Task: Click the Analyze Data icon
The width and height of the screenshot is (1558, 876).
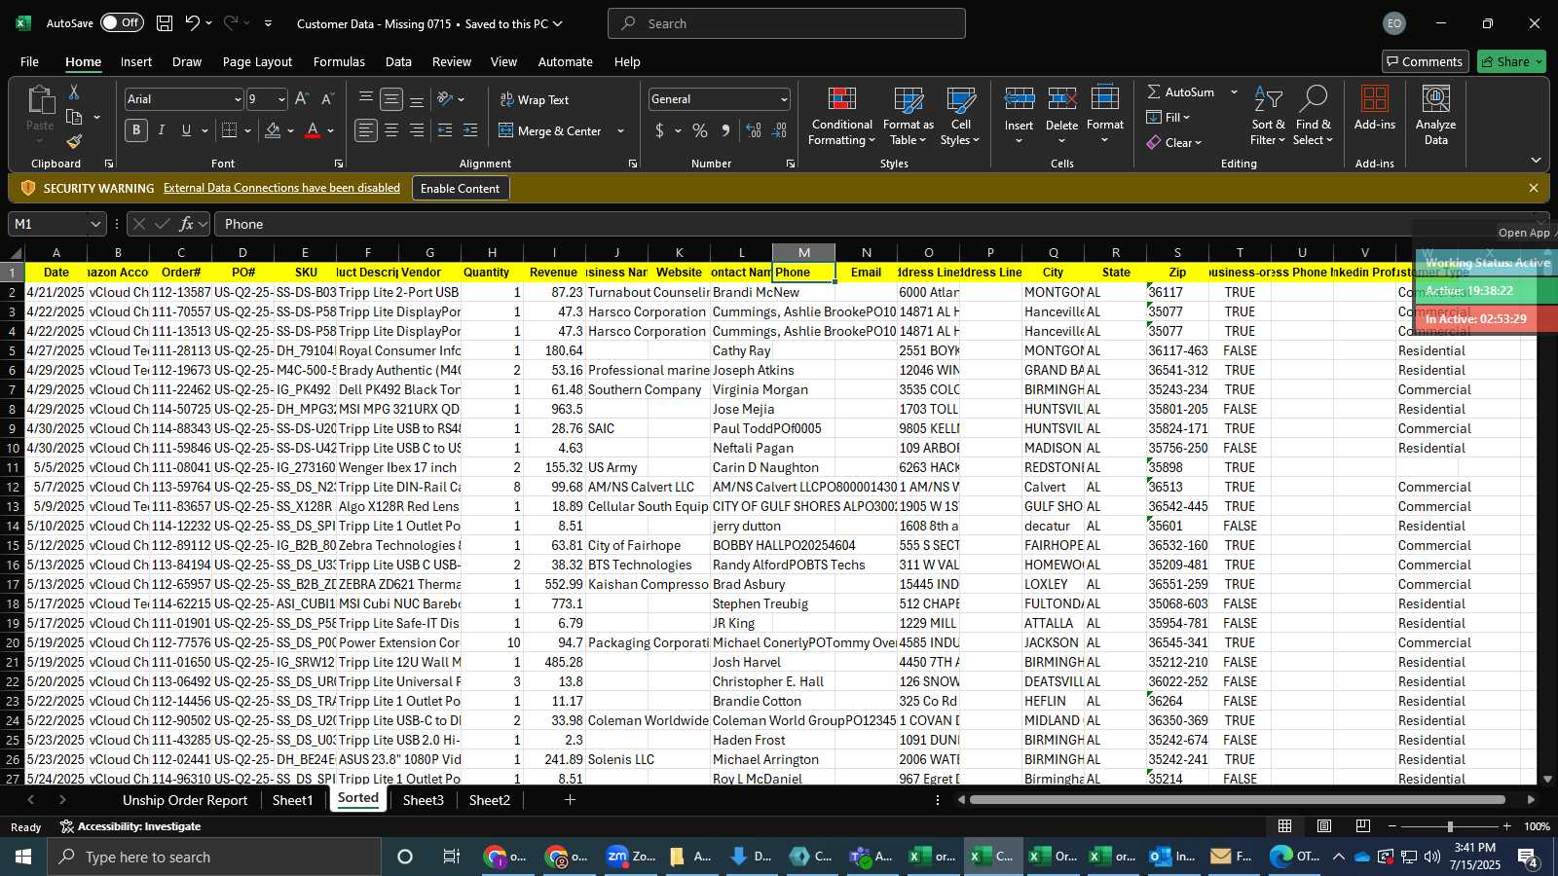Action: coord(1435,117)
